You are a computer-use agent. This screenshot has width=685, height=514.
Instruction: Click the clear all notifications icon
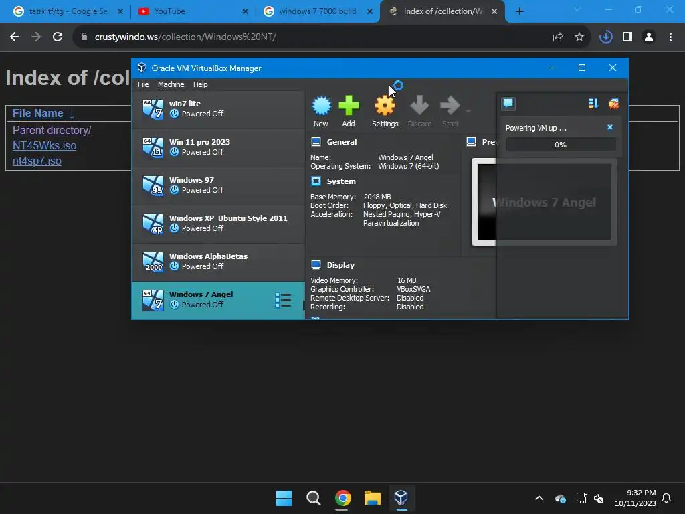pyautogui.click(x=613, y=104)
